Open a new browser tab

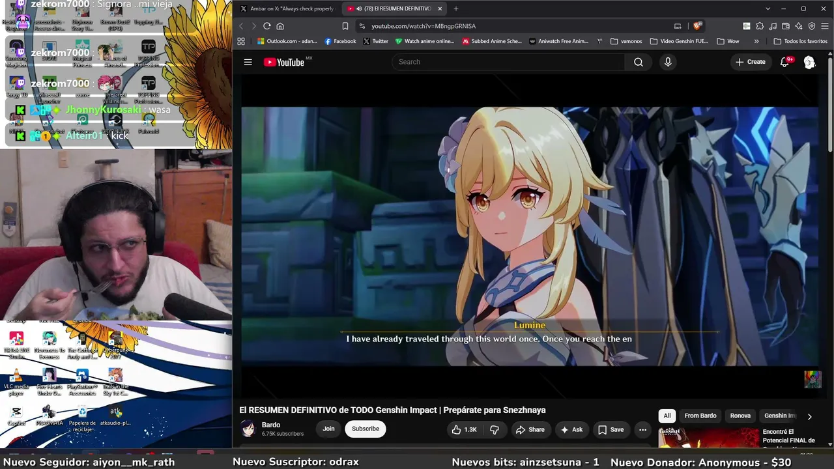456,8
